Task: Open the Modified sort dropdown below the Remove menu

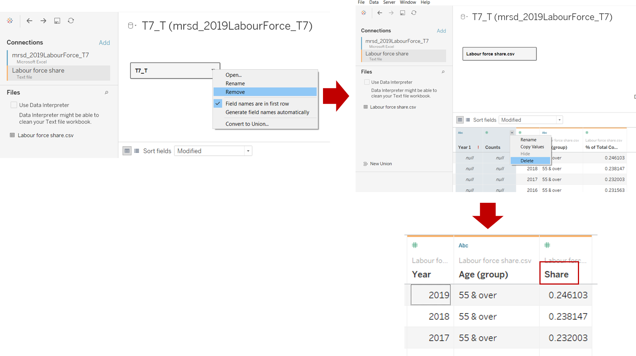Action: coord(248,151)
